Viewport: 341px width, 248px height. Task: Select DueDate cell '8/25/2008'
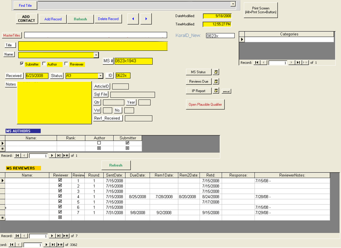tap(137, 197)
